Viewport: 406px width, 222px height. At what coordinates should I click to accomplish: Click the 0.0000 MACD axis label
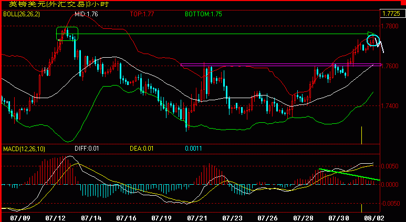(390, 185)
